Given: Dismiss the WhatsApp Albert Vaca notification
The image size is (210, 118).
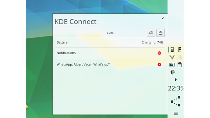Looking at the screenshot, I should point(159,65).
